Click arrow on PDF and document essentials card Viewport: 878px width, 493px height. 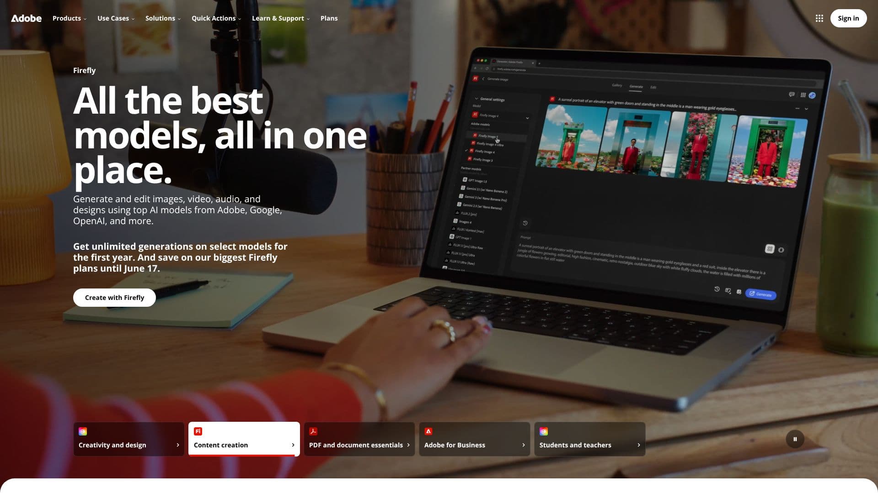point(408,445)
